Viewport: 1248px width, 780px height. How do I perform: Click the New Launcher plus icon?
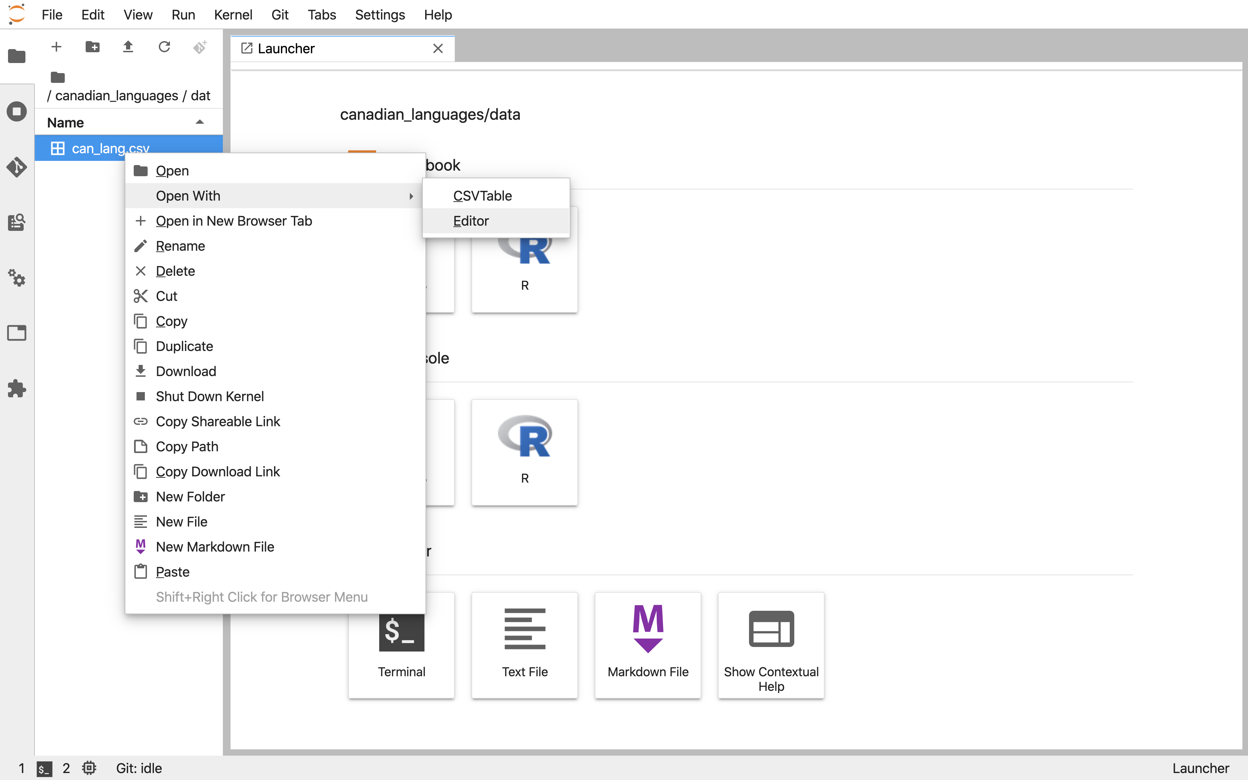click(56, 47)
